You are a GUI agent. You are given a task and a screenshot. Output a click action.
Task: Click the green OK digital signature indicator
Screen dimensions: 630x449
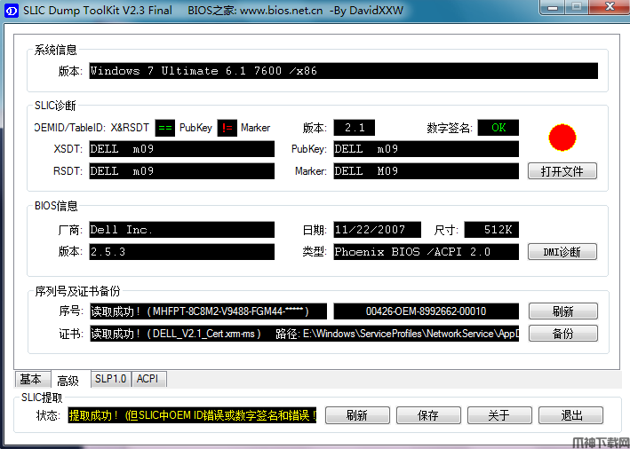pyautogui.click(x=498, y=128)
